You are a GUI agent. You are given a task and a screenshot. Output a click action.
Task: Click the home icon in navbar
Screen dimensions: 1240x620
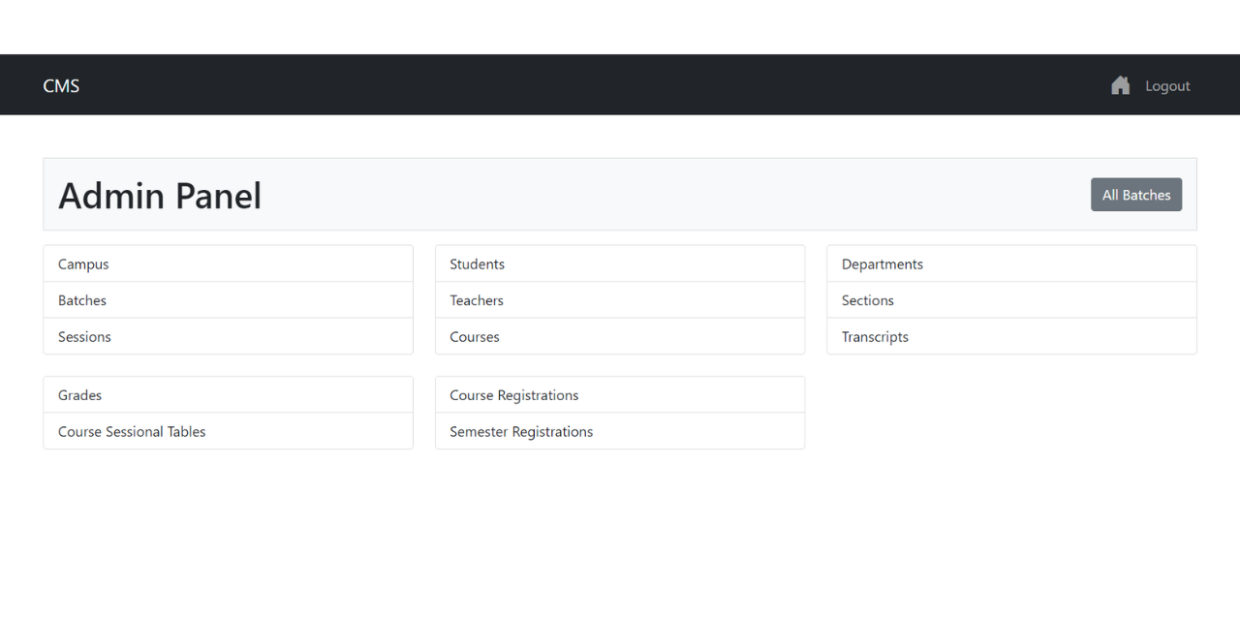1120,85
